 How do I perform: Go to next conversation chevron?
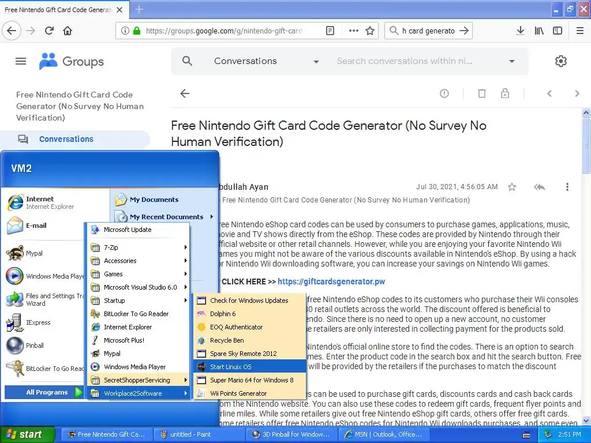tap(577, 93)
